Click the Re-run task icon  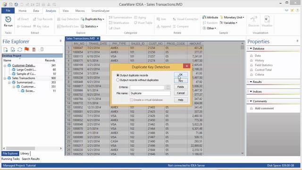tap(8, 21)
